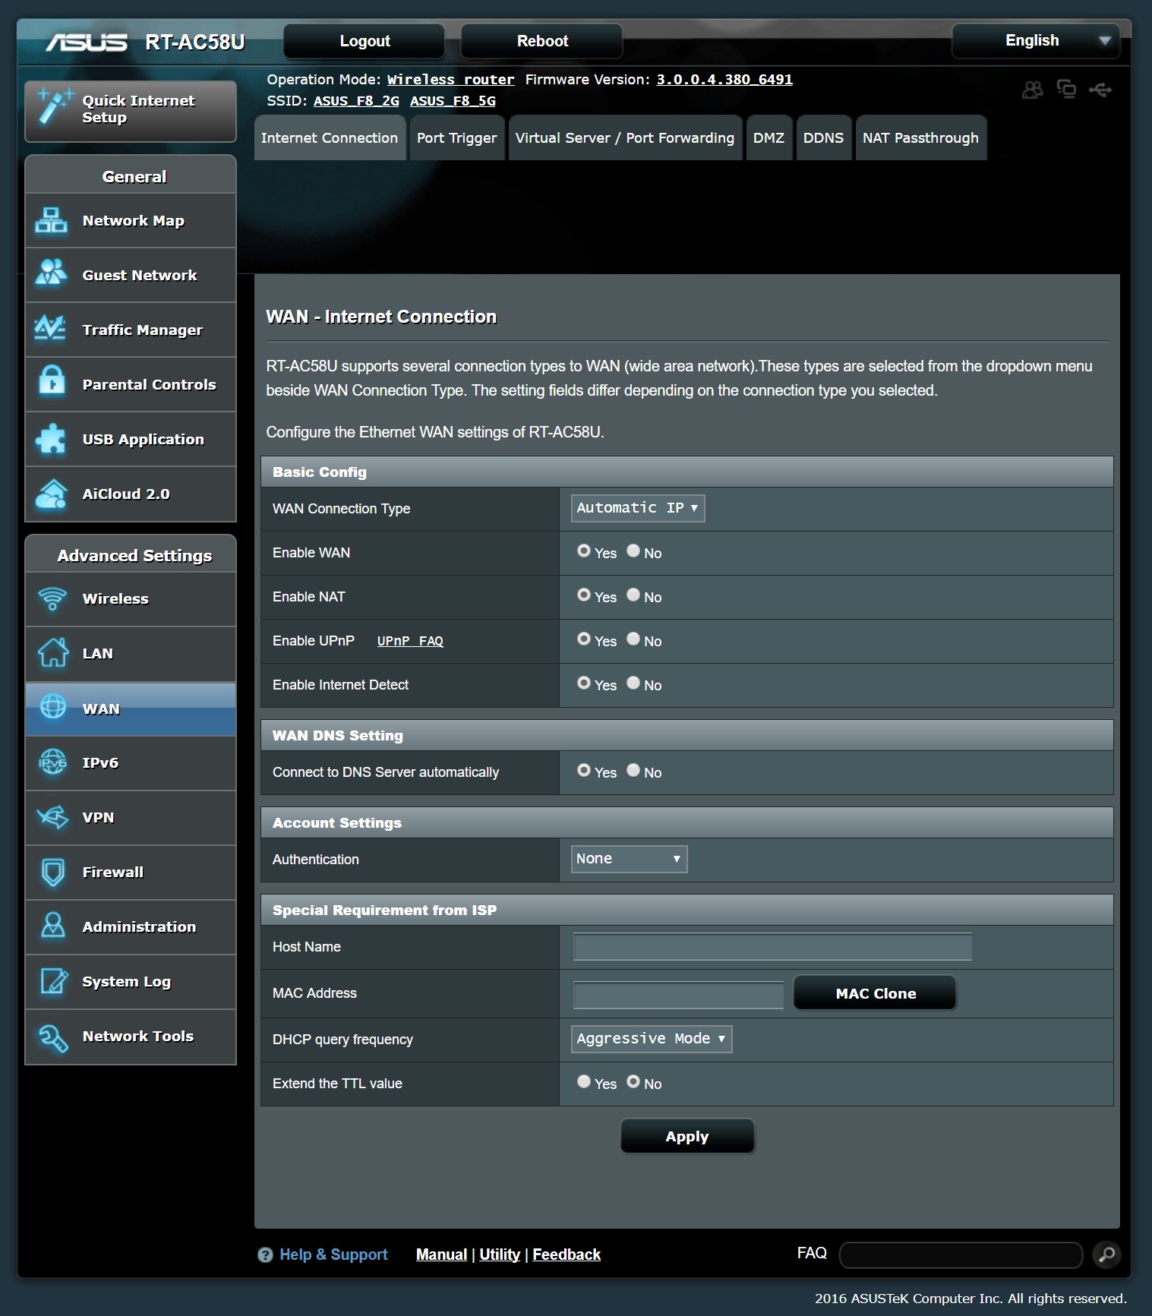
Task: Set Enable NAT to No
Action: pos(633,595)
